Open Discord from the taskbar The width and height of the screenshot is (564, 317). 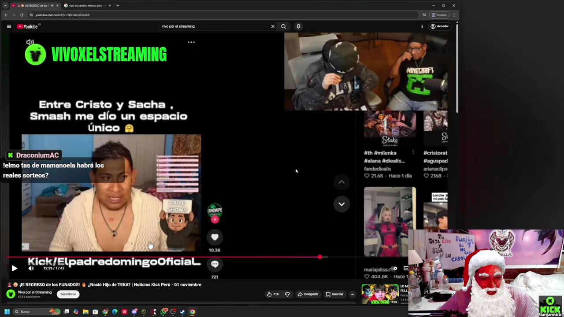point(134,312)
